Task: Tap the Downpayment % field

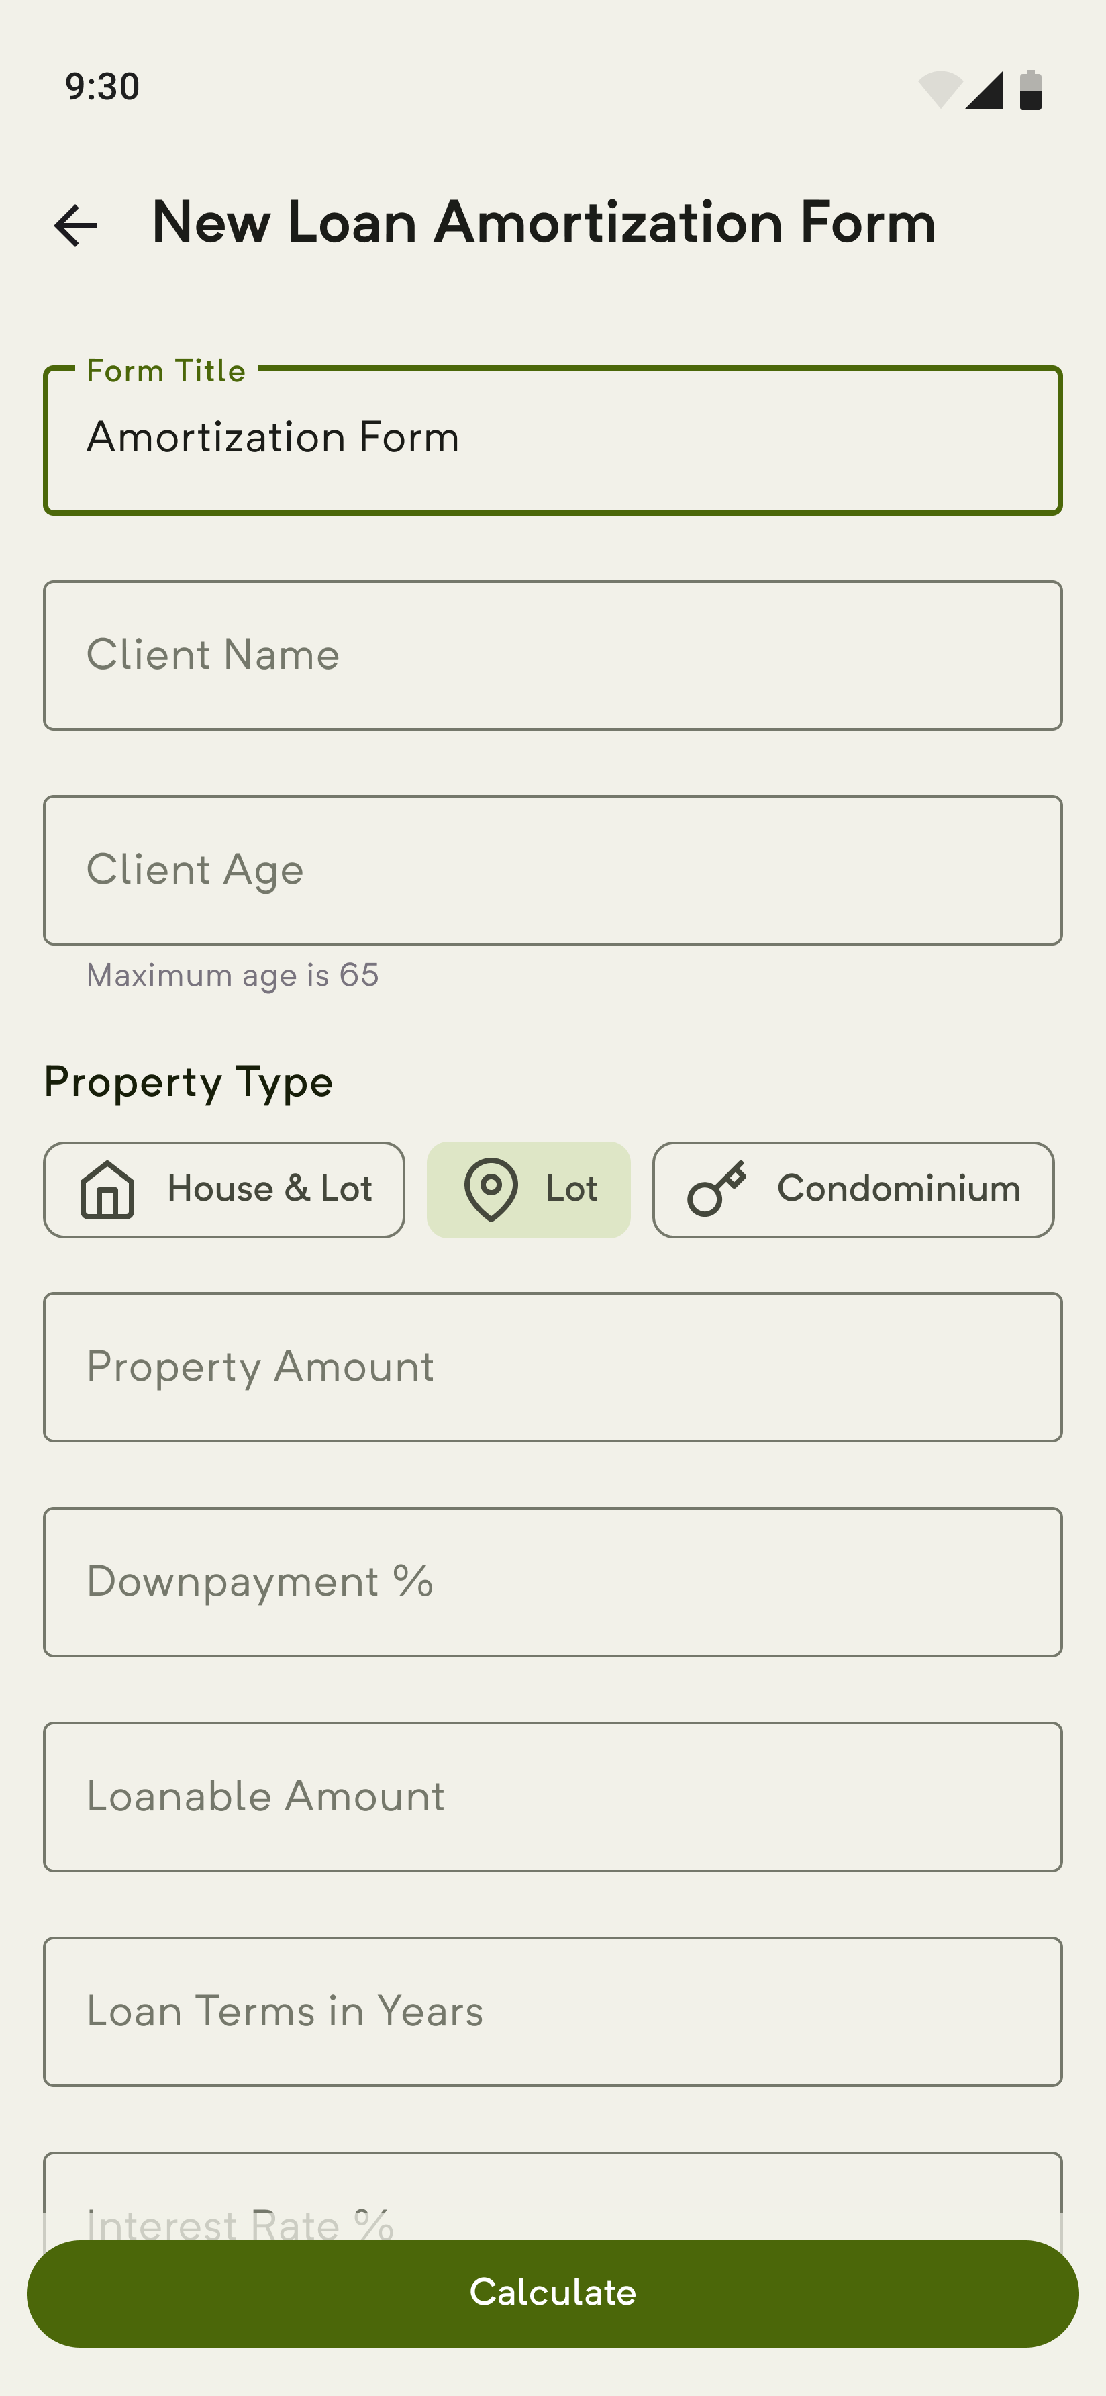Action: (553, 1581)
